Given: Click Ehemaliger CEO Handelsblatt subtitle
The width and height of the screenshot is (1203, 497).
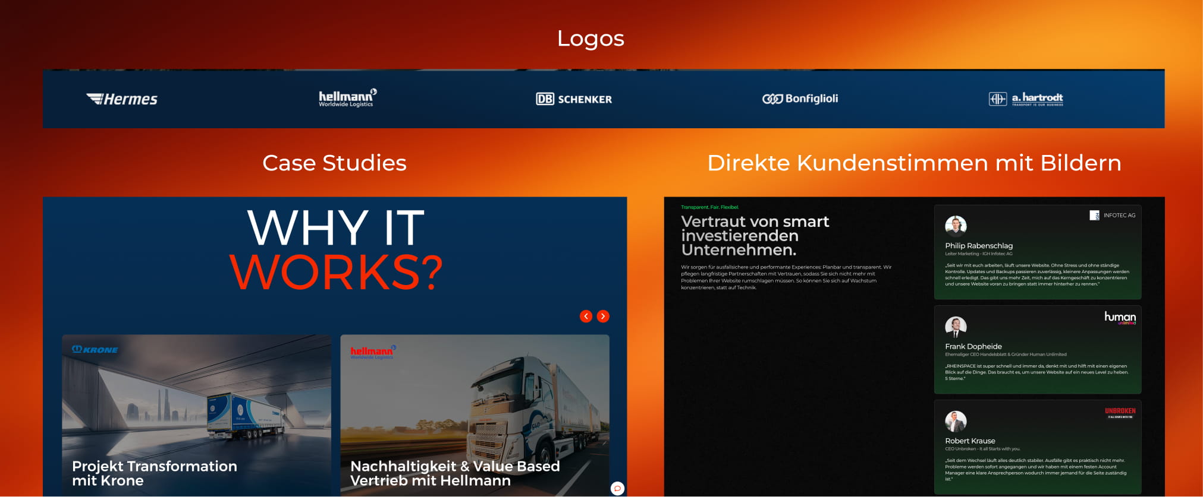Looking at the screenshot, I should point(1006,354).
